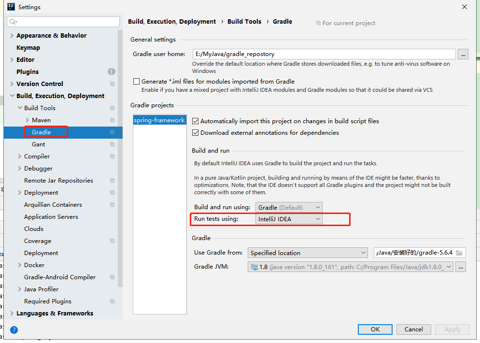Select Plugins in the settings tree

pos(28,71)
